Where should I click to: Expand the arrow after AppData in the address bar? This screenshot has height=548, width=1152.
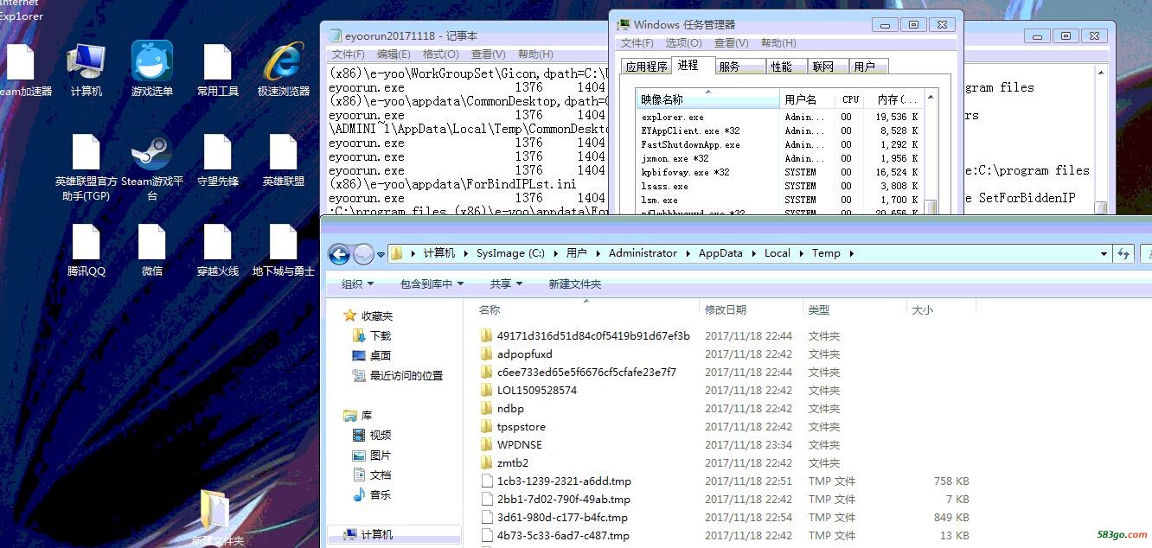pos(752,253)
